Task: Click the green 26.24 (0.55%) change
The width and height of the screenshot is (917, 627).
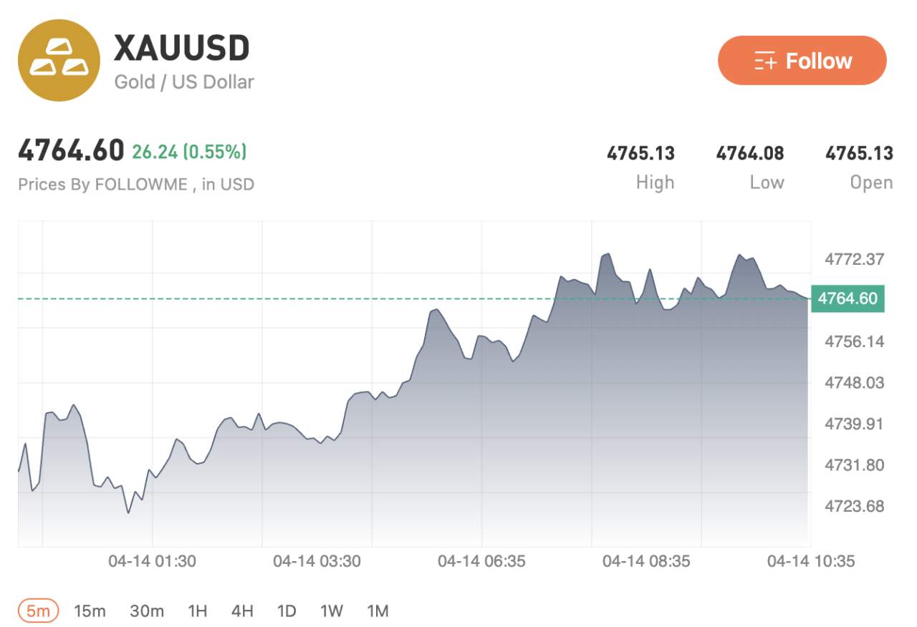Action: [189, 151]
